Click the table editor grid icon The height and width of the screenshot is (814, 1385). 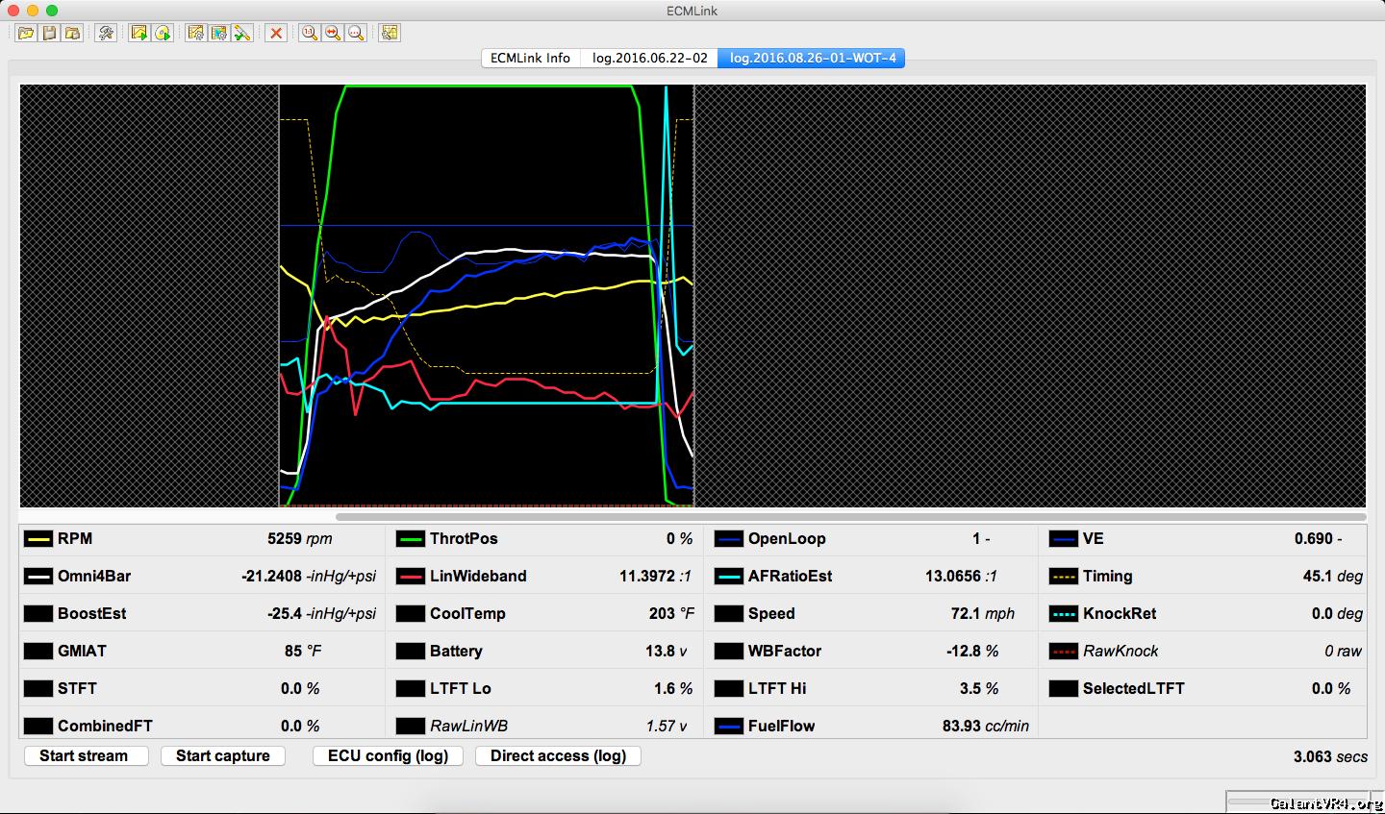390,33
